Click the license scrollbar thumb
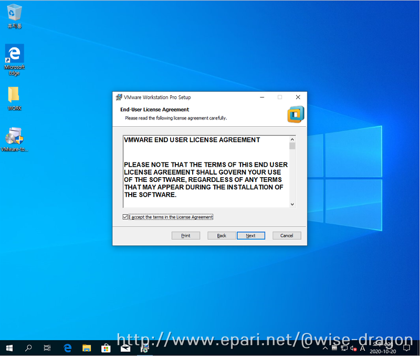This screenshot has height=356, width=420. point(292,146)
